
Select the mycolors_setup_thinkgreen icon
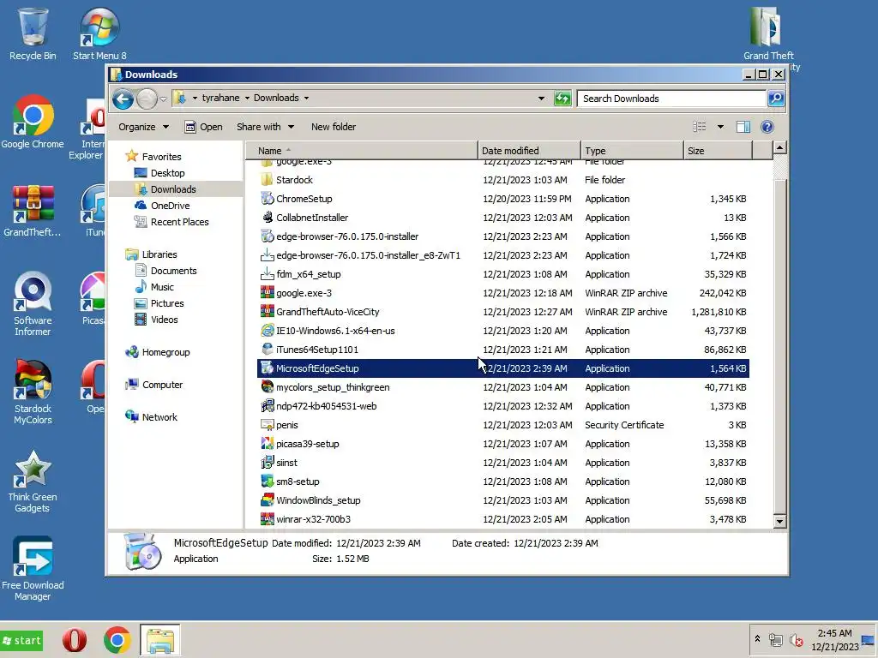[268, 387]
